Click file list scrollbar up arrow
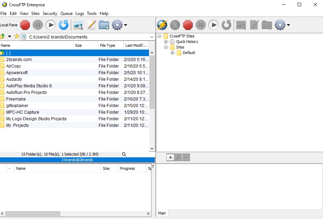 152,53
